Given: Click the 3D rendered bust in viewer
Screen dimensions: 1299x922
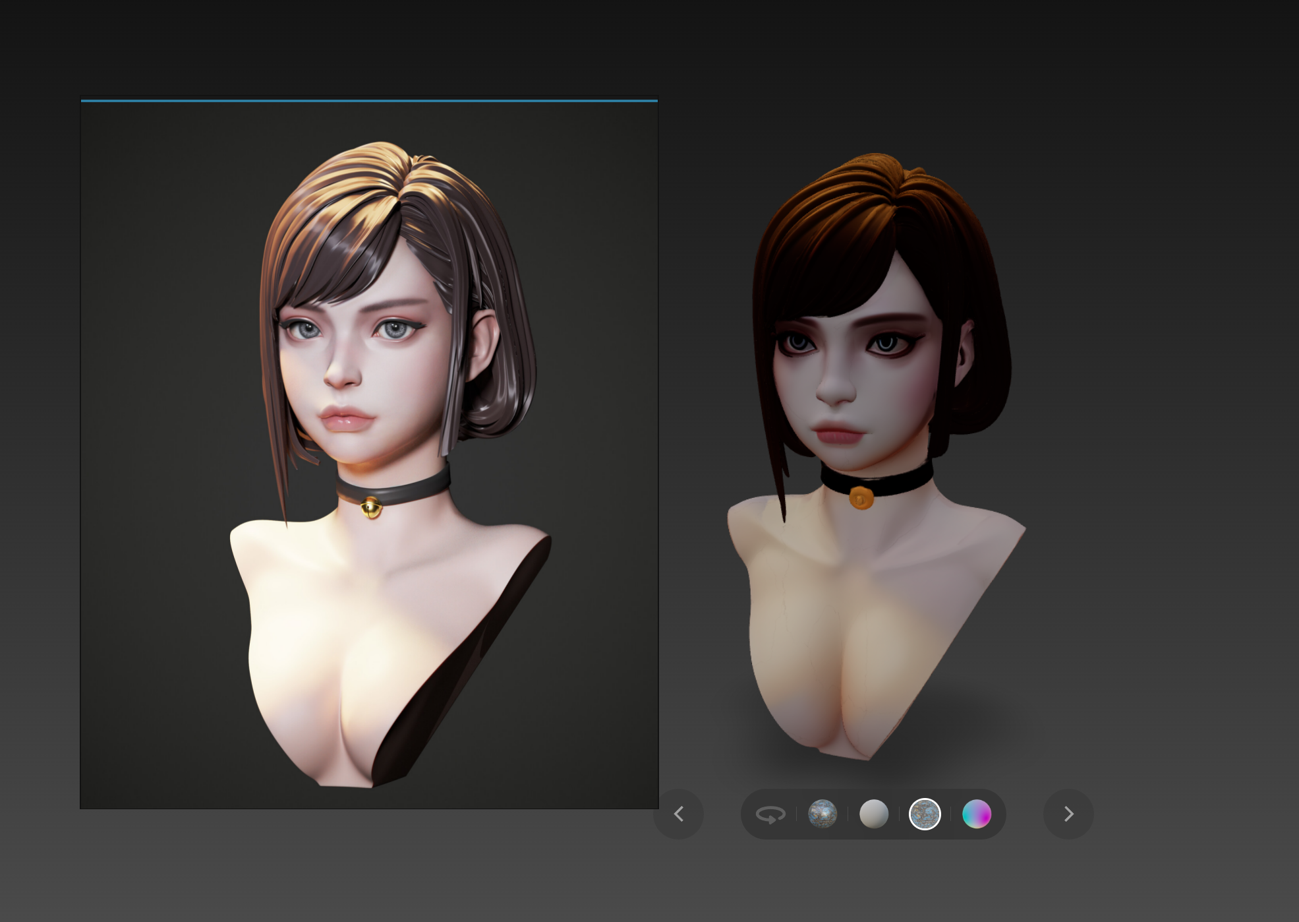Looking at the screenshot, I should [x=877, y=594].
